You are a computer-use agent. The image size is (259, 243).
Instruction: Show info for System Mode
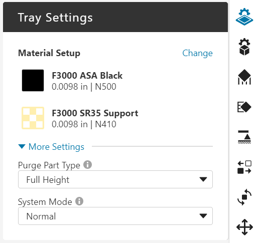point(79,201)
